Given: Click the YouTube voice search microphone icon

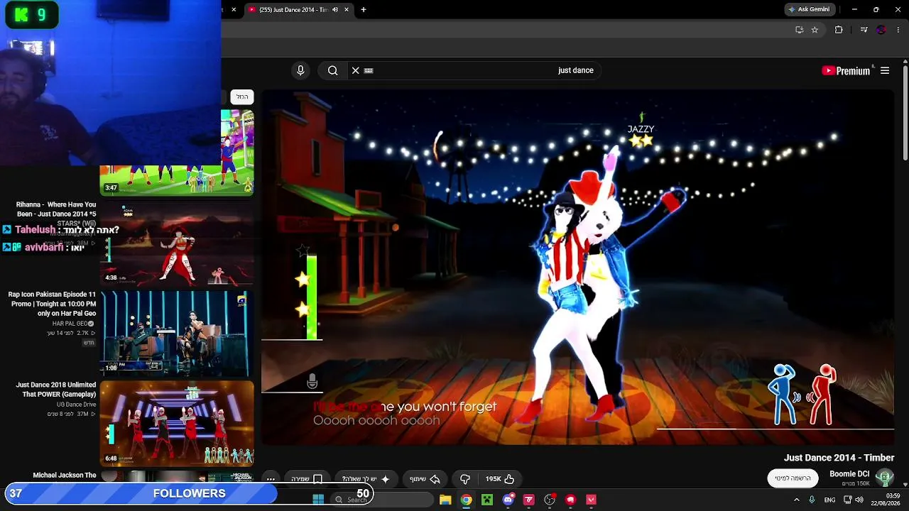Looking at the screenshot, I should [x=300, y=70].
